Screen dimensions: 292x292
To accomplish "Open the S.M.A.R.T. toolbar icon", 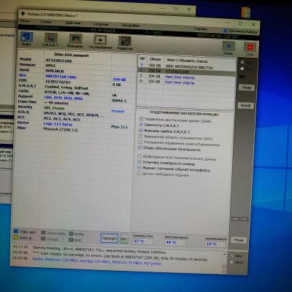I will [50, 40].
